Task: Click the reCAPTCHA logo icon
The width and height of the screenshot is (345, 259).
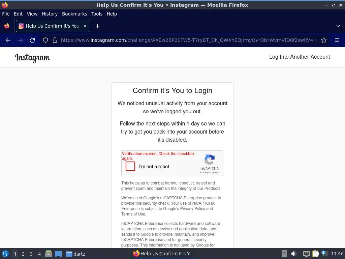Action: 210,160
